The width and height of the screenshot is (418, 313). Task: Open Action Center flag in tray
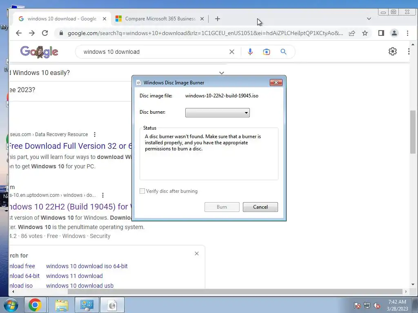pyautogui.click(x=357, y=305)
